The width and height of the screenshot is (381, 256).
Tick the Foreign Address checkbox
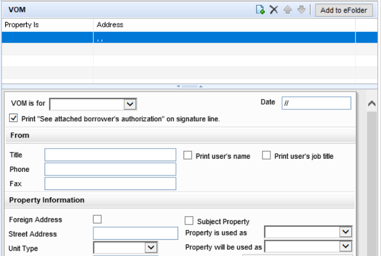(97, 219)
